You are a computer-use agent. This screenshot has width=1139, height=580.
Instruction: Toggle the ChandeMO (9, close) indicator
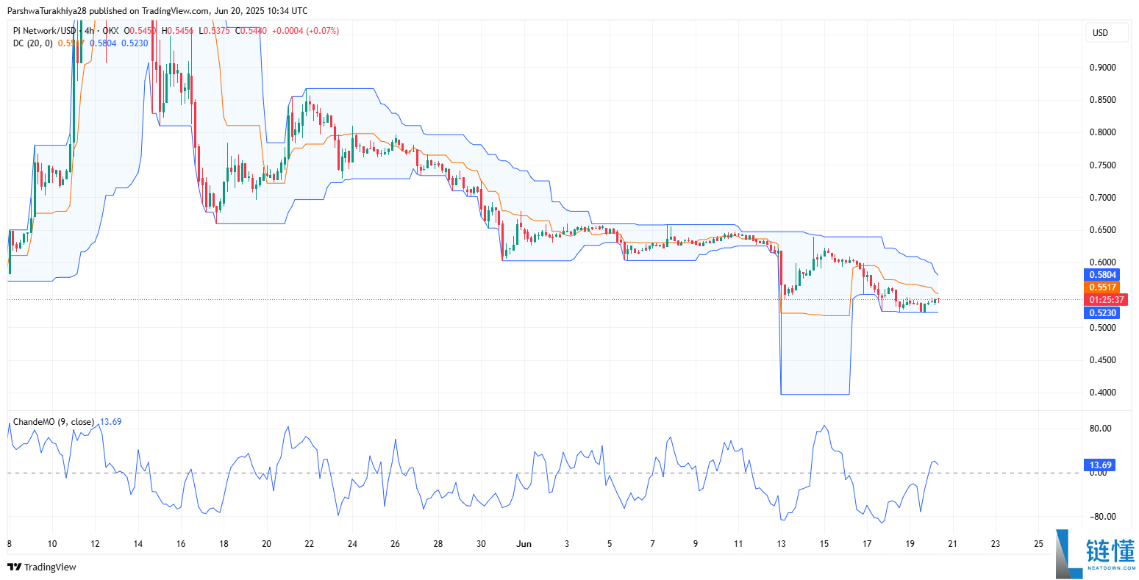[x=53, y=421]
